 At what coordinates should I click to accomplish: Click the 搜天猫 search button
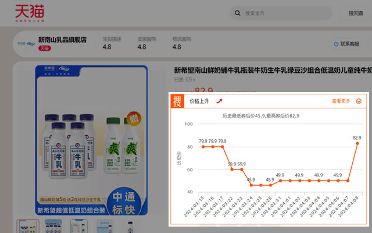[x=356, y=13]
